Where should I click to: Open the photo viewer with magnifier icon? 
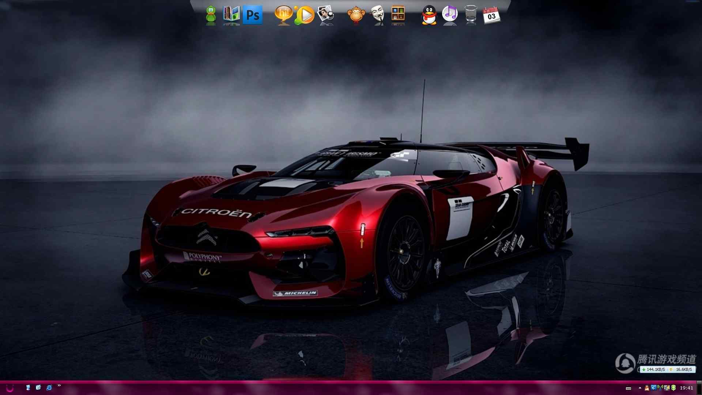[325, 14]
